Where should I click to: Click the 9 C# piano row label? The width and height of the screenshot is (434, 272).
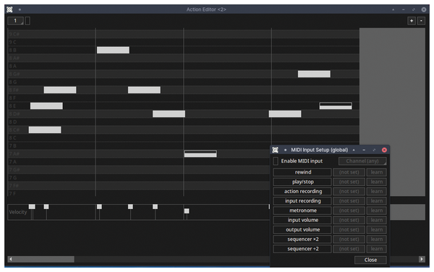(14, 34)
